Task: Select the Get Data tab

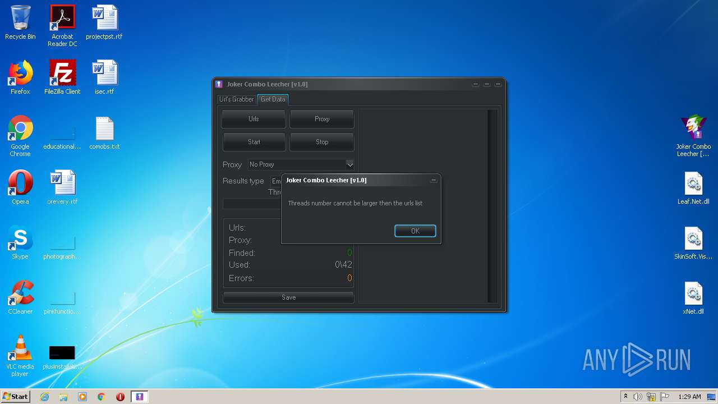Action: coord(273,99)
